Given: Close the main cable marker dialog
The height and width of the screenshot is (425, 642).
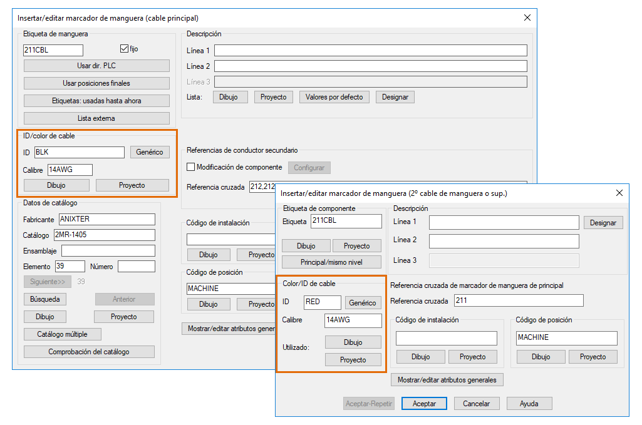Looking at the screenshot, I should pyautogui.click(x=527, y=18).
